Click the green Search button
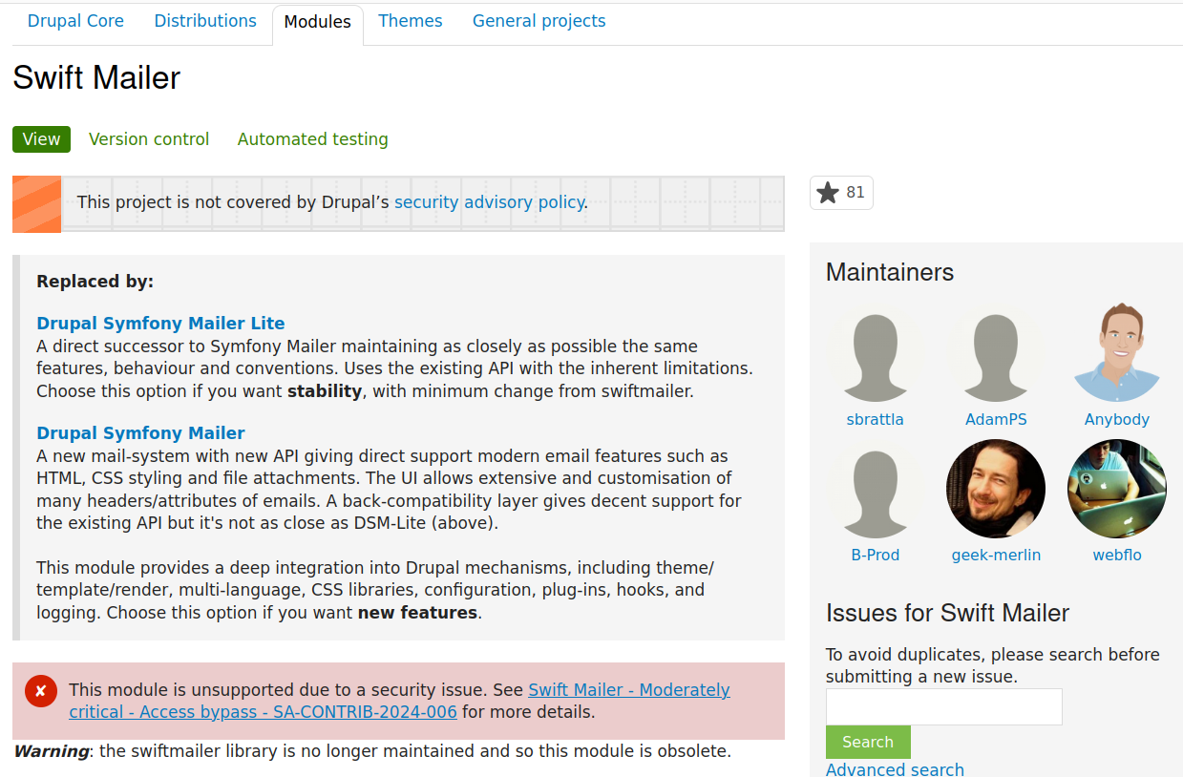Image resolution: width=1183 pixels, height=777 pixels. coord(868,742)
